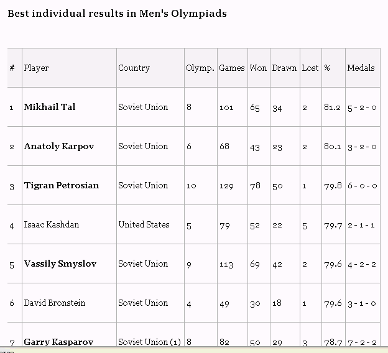Select David Bronstein in the player column

point(54,303)
